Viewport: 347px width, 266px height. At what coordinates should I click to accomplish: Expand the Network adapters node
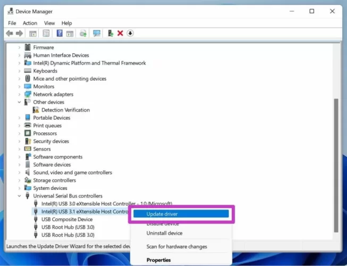20,94
